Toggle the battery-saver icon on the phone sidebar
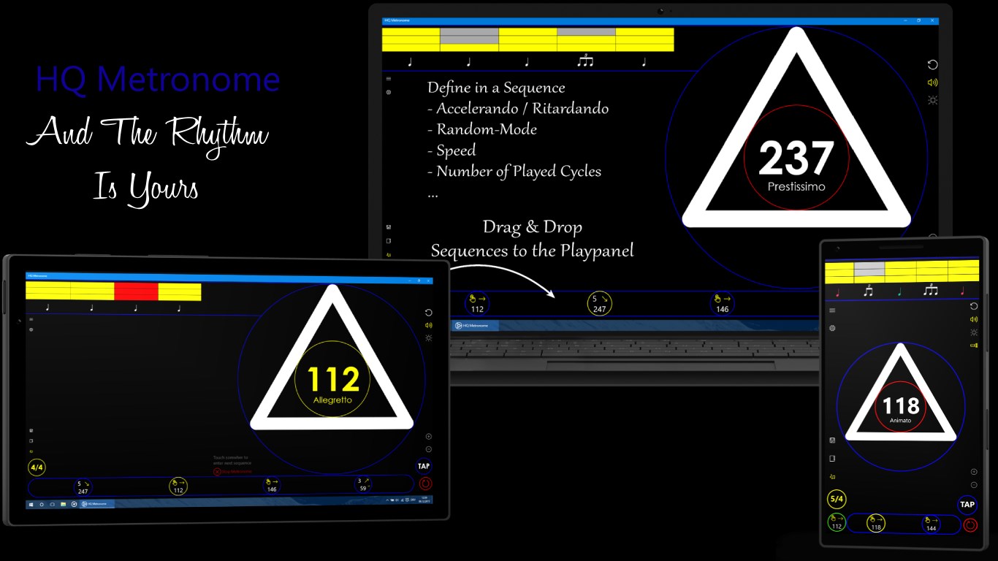 click(974, 346)
